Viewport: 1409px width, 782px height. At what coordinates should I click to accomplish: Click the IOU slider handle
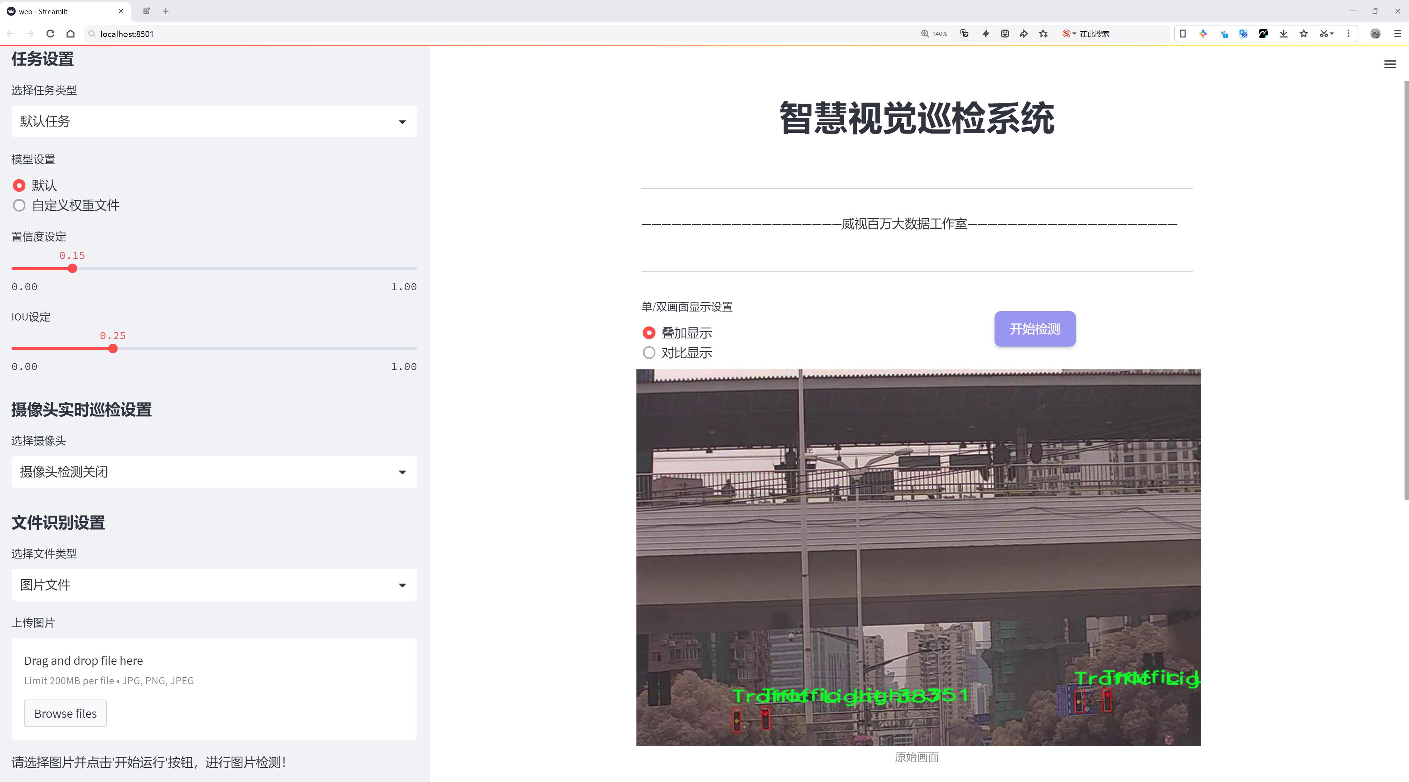(113, 349)
